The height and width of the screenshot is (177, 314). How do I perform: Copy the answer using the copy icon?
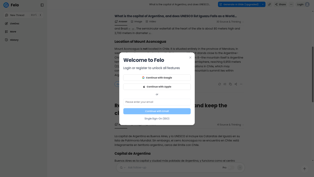coord(230,84)
